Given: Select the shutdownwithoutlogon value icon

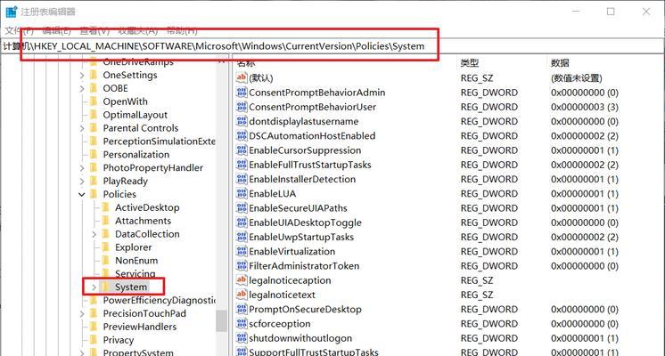Looking at the screenshot, I should click(x=242, y=338).
